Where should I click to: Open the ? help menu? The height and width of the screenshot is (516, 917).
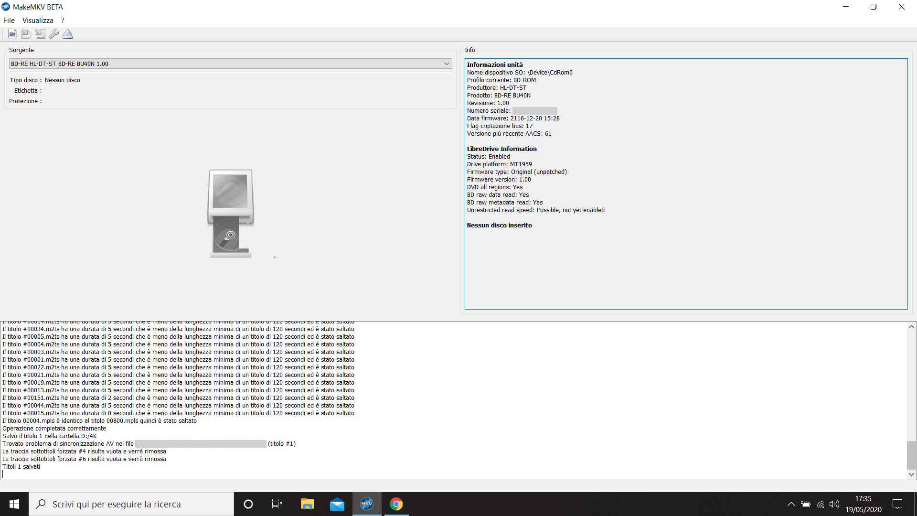(x=63, y=21)
